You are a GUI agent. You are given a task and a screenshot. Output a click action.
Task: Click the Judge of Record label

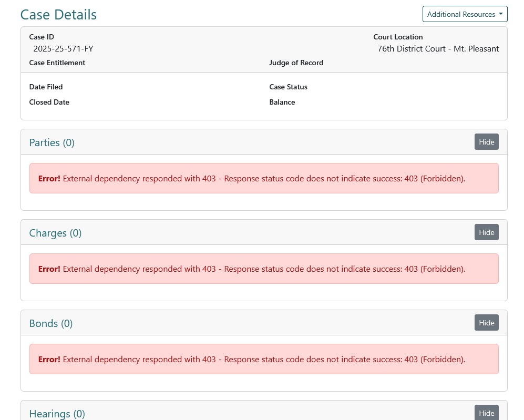296,63
